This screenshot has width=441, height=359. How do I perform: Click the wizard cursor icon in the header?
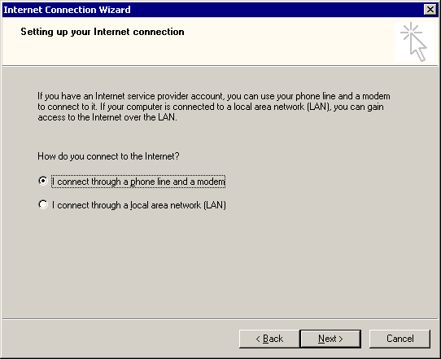415,42
